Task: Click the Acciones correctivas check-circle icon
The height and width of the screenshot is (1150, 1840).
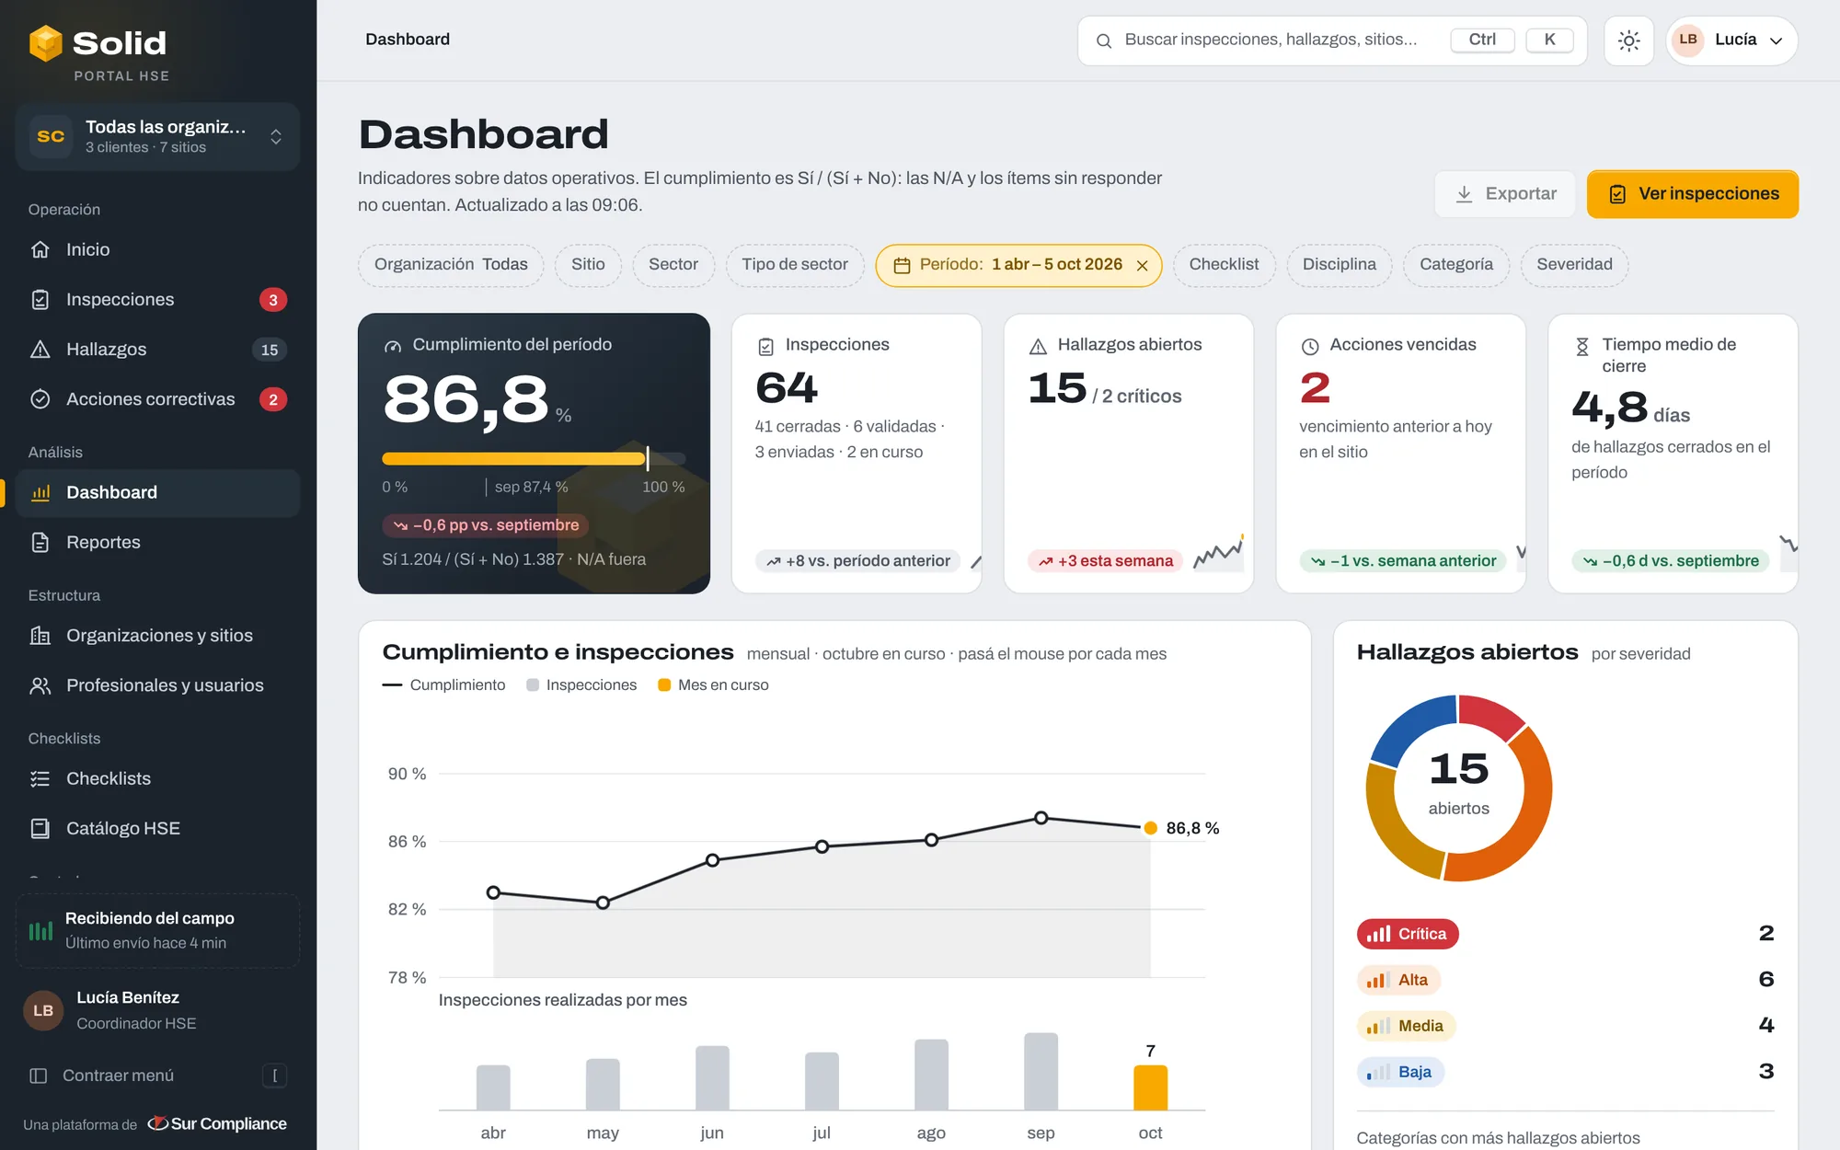Action: pos(40,399)
